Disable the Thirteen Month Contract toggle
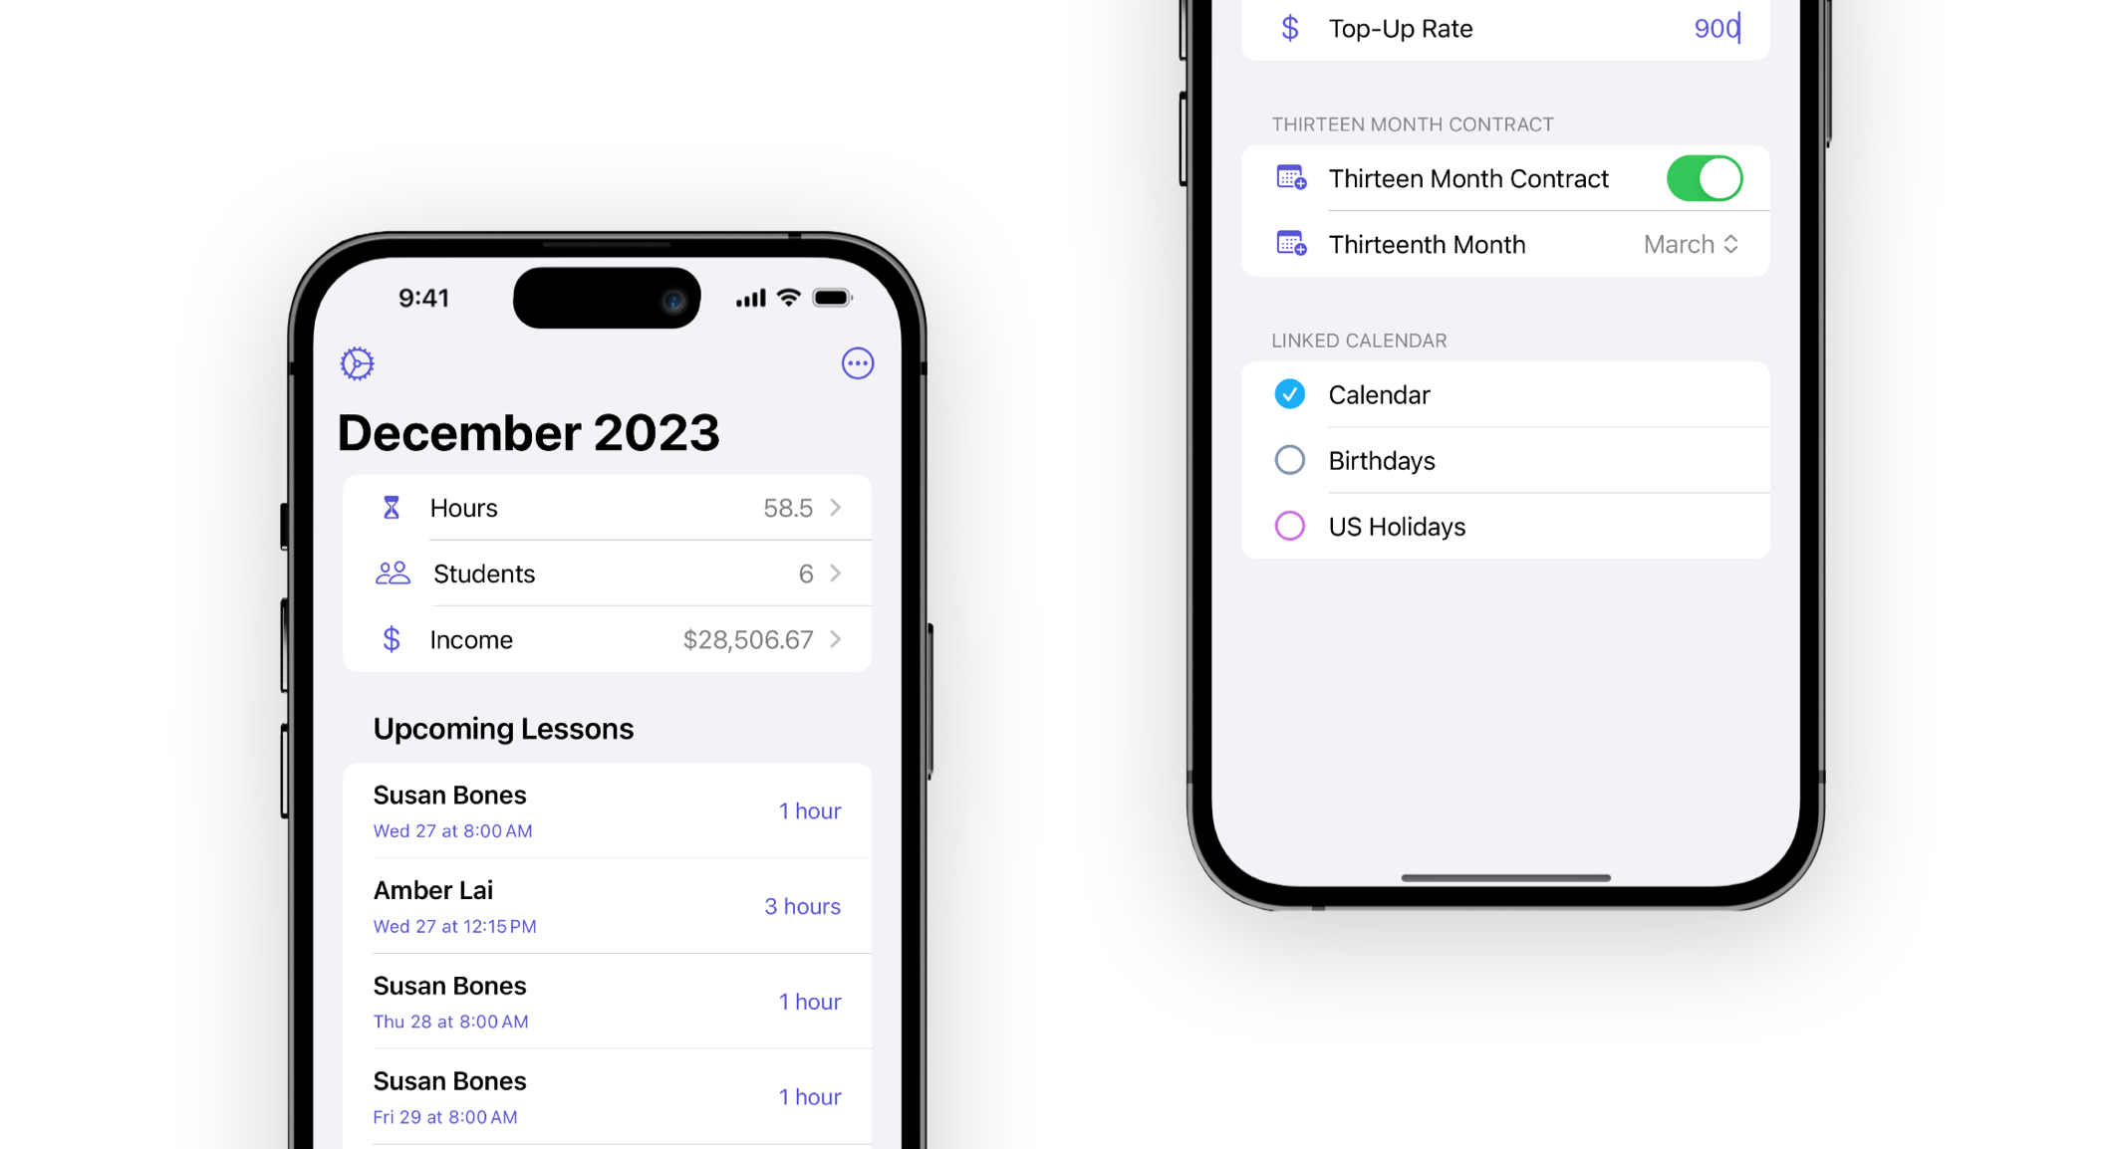 1704,177
